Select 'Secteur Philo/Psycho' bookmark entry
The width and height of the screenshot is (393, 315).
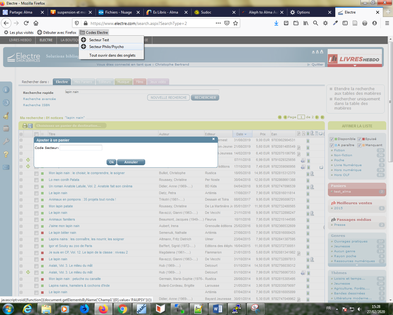coord(106,47)
